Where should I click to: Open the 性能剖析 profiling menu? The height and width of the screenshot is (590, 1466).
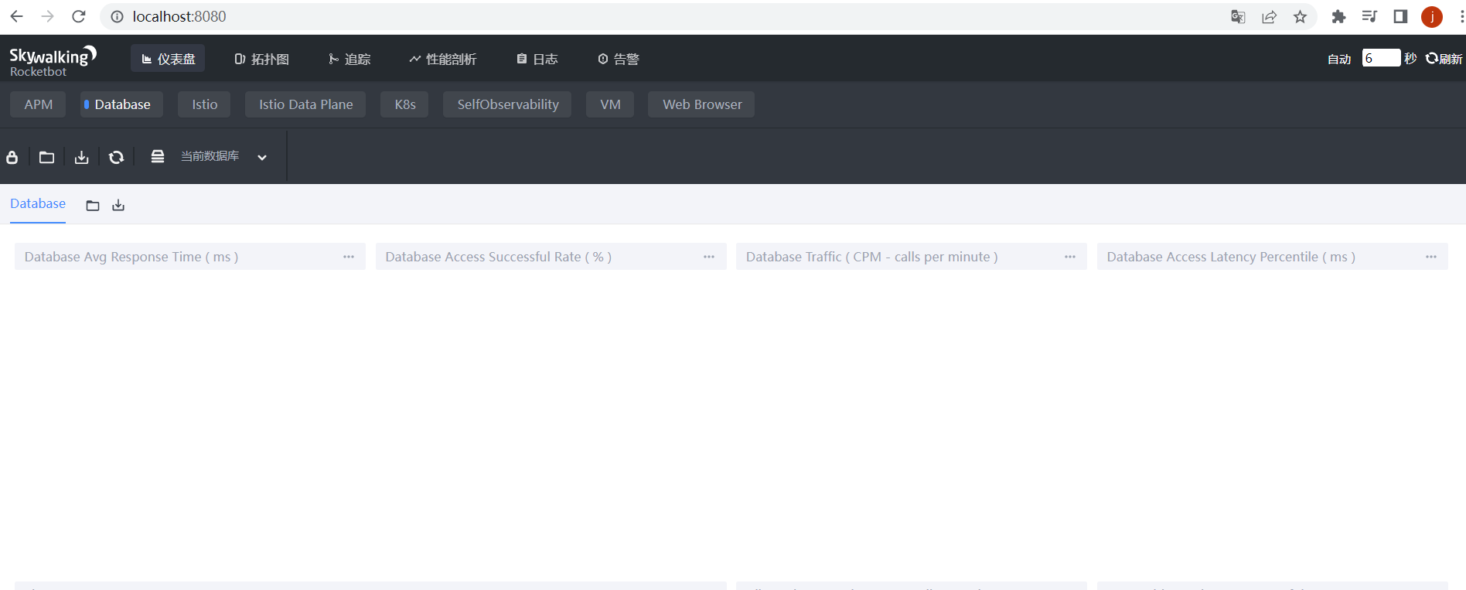(442, 59)
